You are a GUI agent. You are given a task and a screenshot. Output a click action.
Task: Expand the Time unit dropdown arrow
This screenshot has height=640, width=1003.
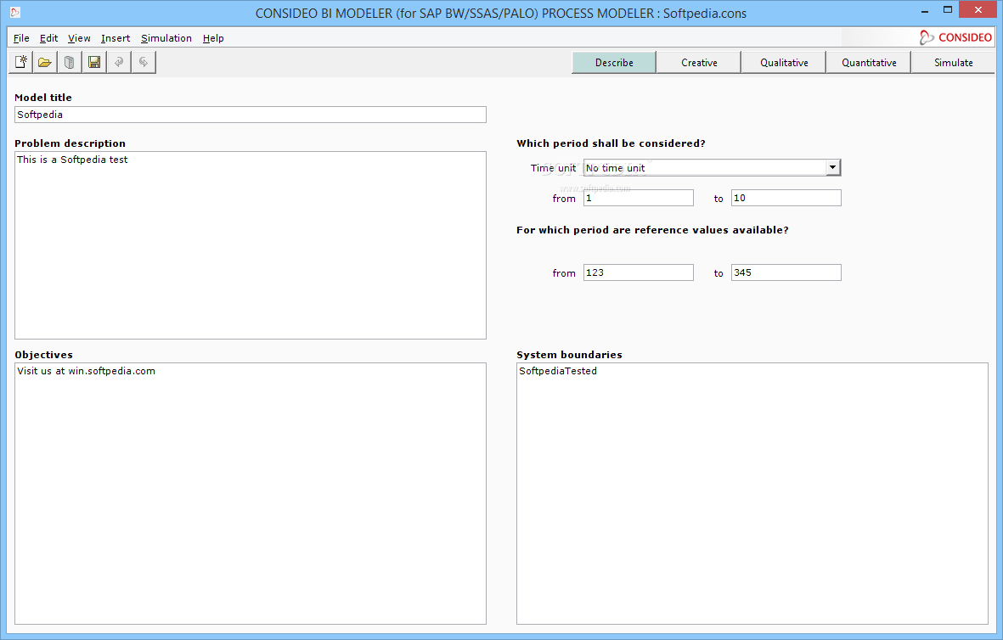point(832,167)
